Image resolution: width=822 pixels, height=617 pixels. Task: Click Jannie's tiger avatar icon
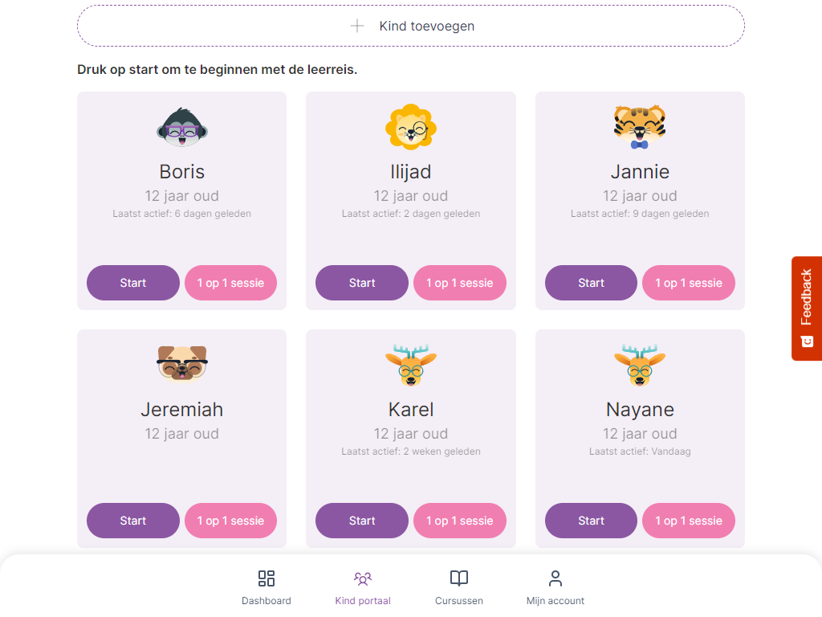pos(640,127)
